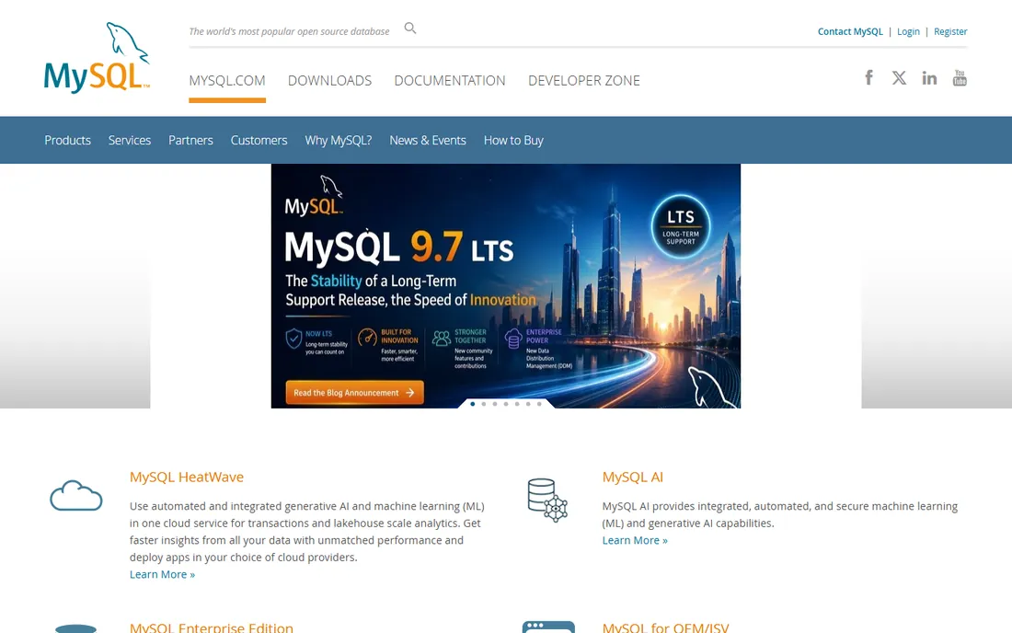Open the Services menu
This screenshot has height=633, width=1012.
130,140
